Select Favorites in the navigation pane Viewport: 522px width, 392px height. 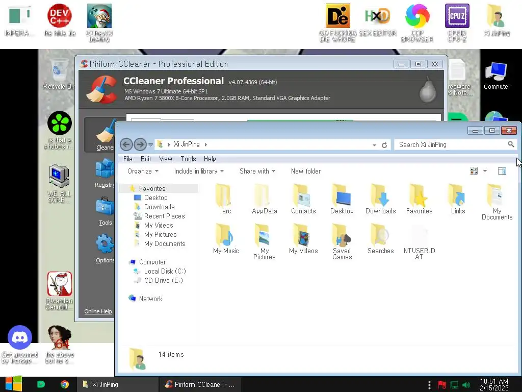tap(152, 188)
